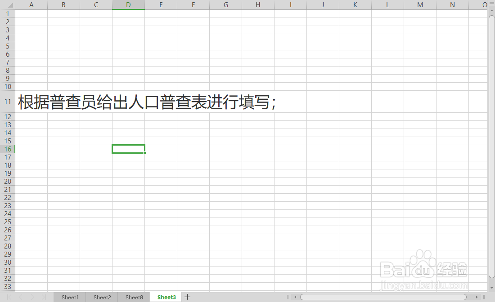Click the vertical scrollbar down arrow
The image size is (495, 302).
click(491, 288)
